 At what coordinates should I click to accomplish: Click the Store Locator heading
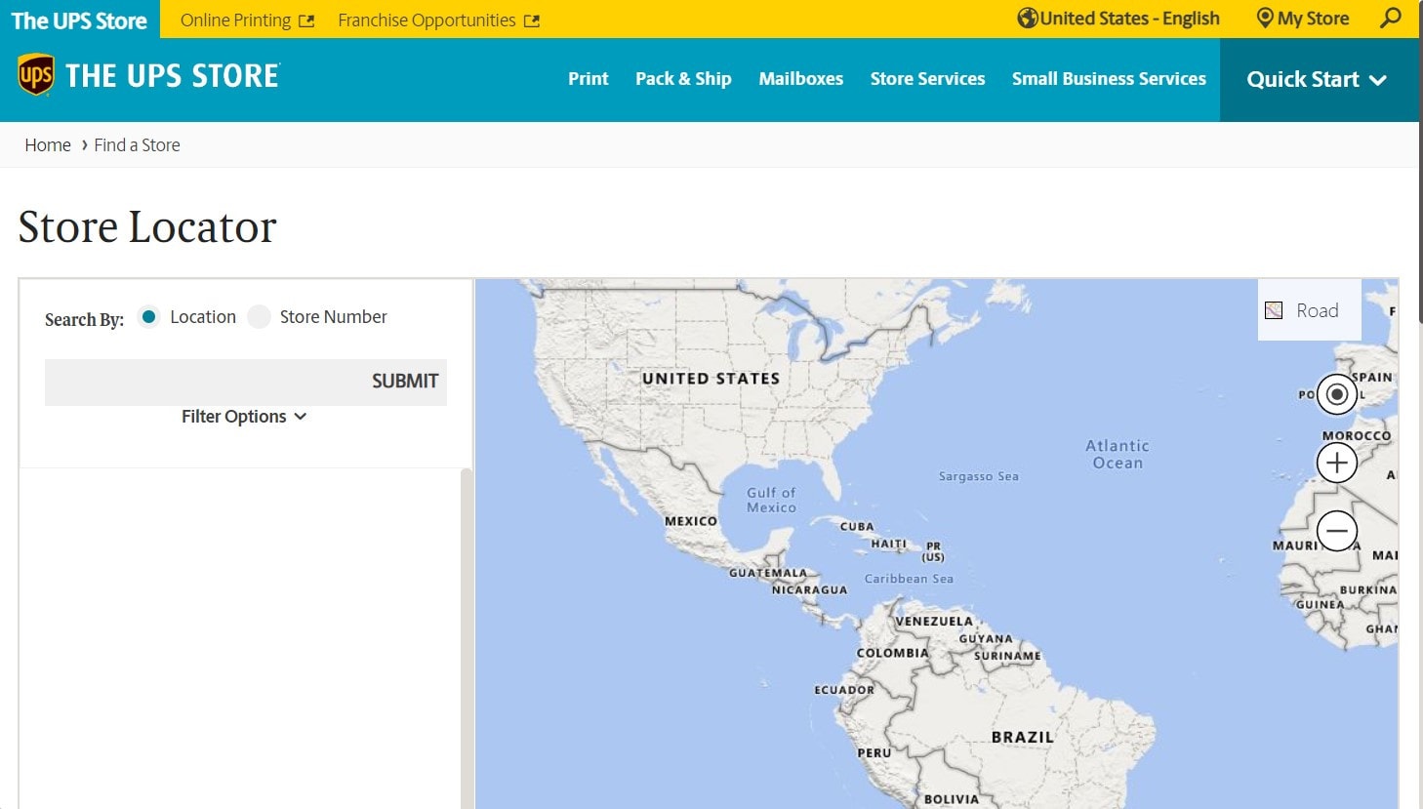click(x=147, y=227)
